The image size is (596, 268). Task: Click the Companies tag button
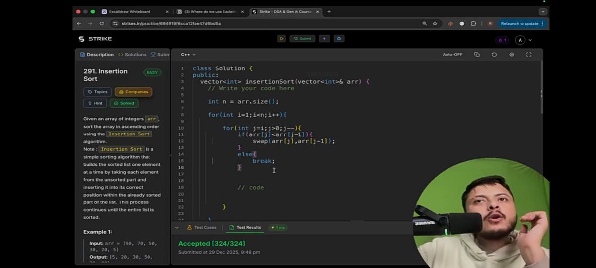(x=134, y=92)
